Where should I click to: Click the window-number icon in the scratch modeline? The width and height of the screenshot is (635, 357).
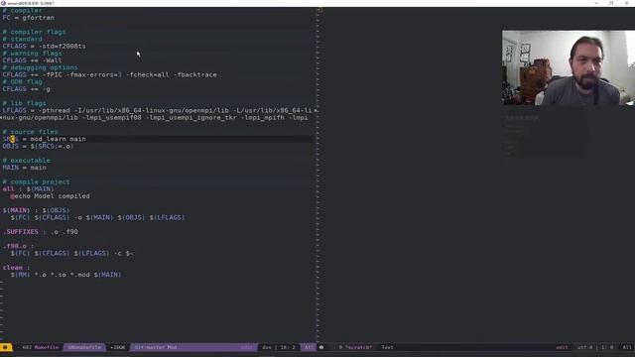coord(321,347)
